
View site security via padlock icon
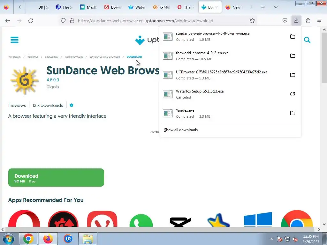pos(72,21)
